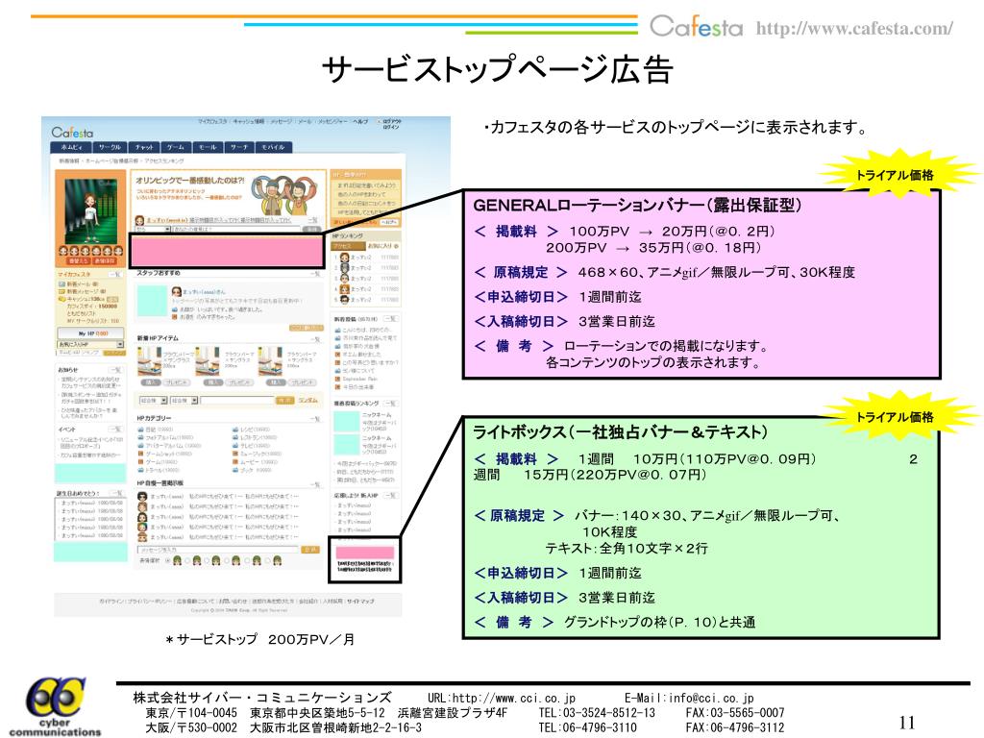
Task: Click the トライアル価格 burst above the green box
Action: (x=896, y=417)
